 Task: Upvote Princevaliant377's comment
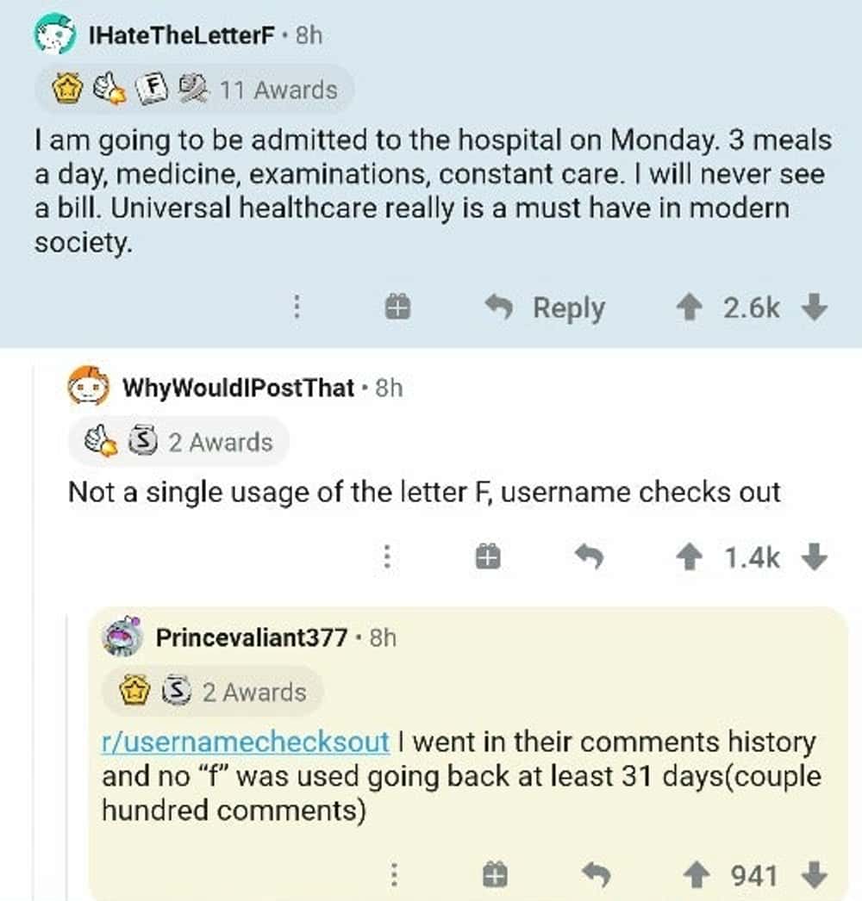click(x=695, y=876)
